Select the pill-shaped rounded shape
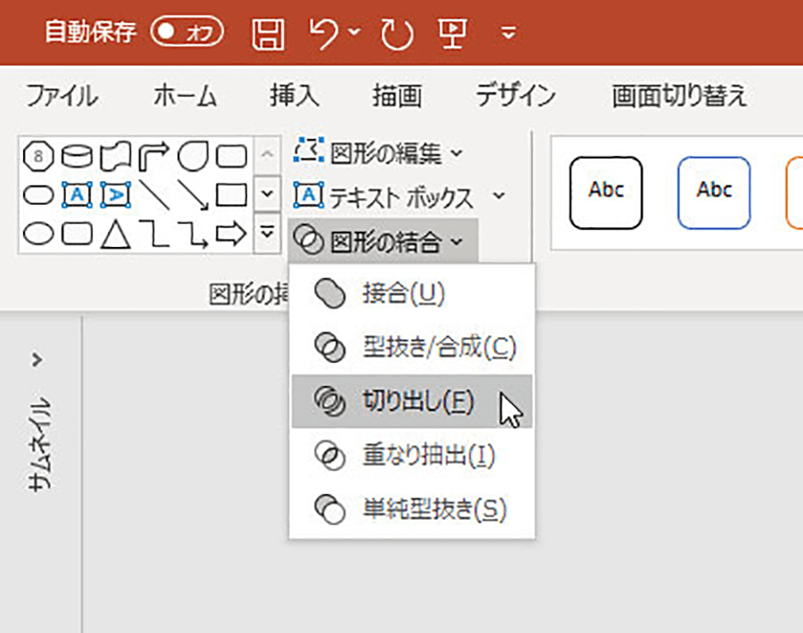Viewport: 803px width, 633px height. [x=38, y=195]
